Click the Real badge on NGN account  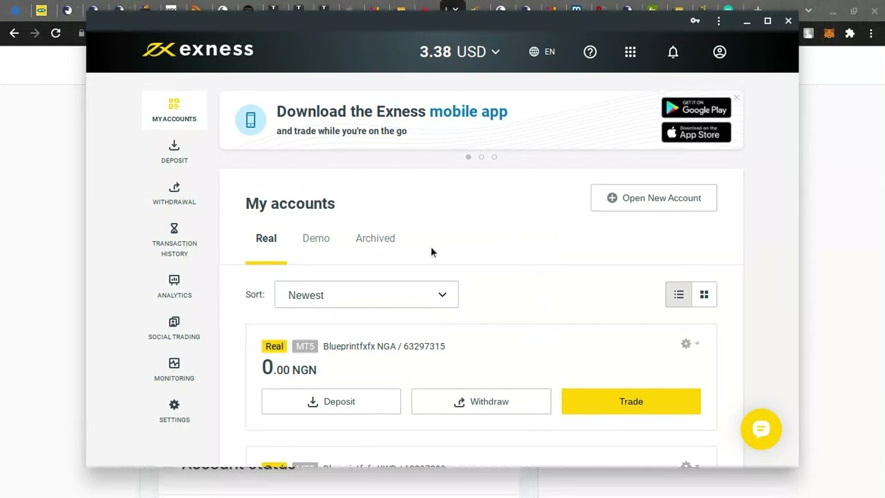(x=274, y=347)
